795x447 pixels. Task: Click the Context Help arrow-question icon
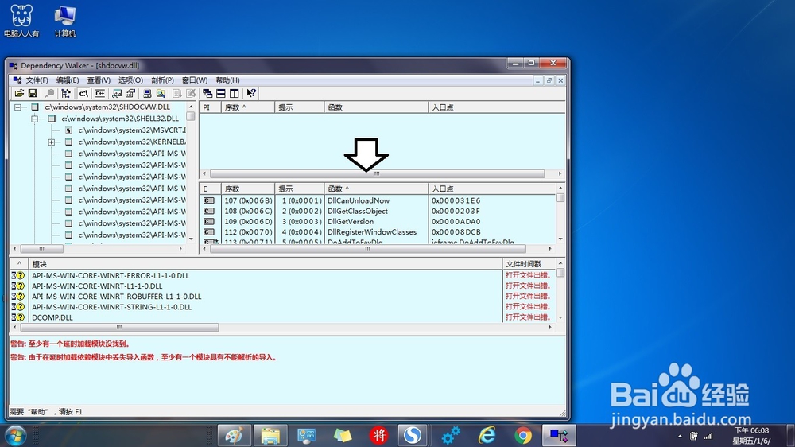point(251,93)
